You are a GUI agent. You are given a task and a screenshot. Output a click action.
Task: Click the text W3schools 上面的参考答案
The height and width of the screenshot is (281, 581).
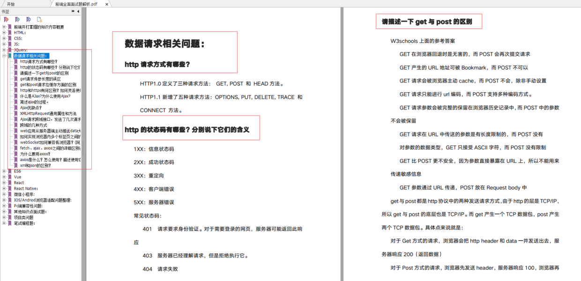coord(423,41)
